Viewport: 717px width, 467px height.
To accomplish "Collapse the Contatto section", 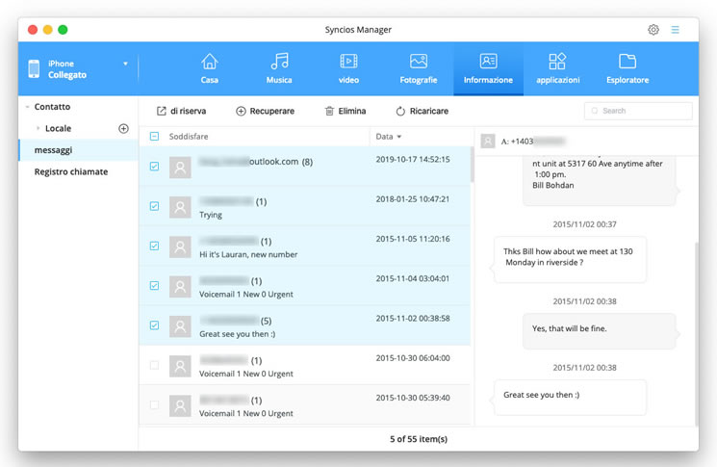I will (x=27, y=107).
